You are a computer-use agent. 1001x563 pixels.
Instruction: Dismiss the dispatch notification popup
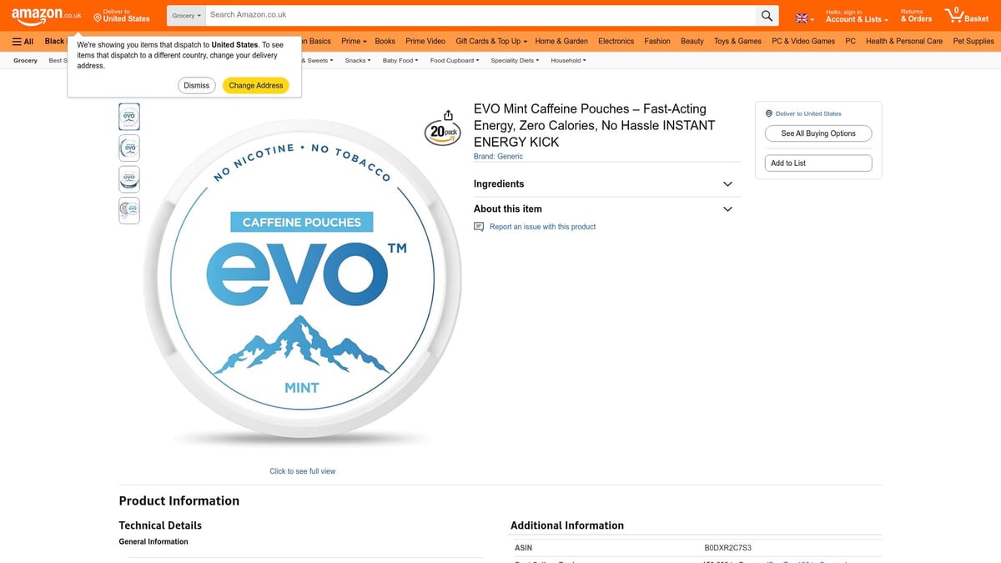click(196, 85)
